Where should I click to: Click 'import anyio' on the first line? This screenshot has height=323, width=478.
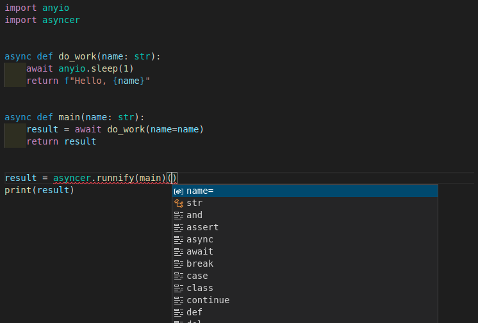tap(37, 8)
